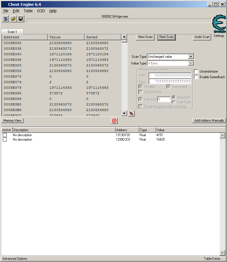Screen dimensions: 227x262
Task: Enable the Unrandomizer checkbox
Action: coord(196,71)
